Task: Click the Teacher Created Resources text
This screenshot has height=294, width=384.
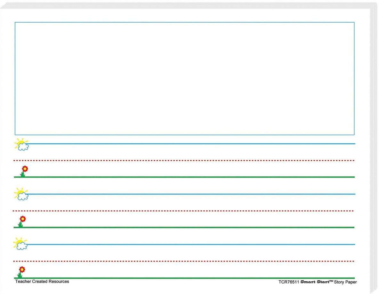Action: (x=42, y=282)
